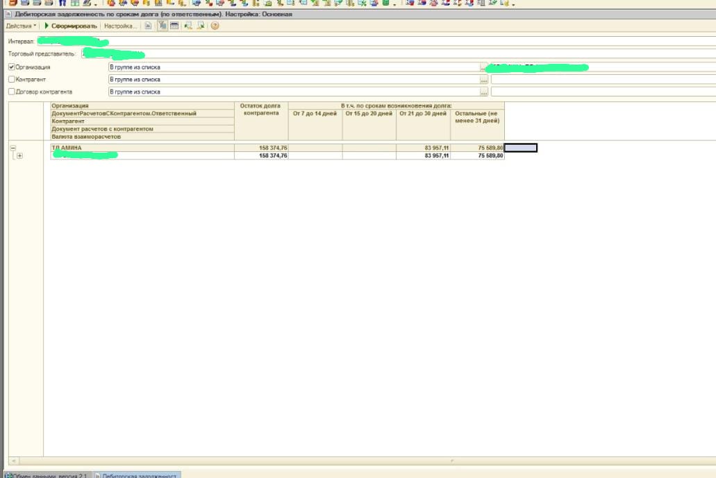Click the help question mark icon

point(215,26)
